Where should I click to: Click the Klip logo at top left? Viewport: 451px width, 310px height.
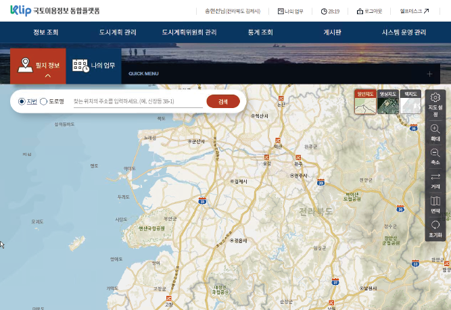22,11
